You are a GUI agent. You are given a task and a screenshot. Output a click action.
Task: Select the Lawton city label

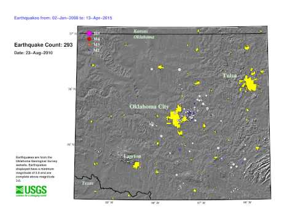click(x=132, y=156)
